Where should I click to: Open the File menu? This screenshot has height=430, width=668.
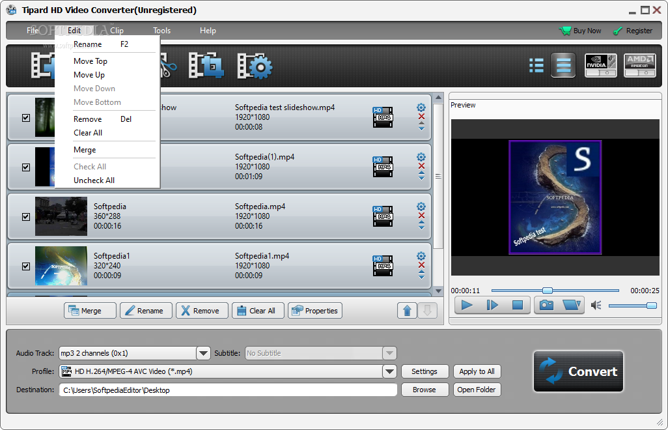[x=33, y=31]
